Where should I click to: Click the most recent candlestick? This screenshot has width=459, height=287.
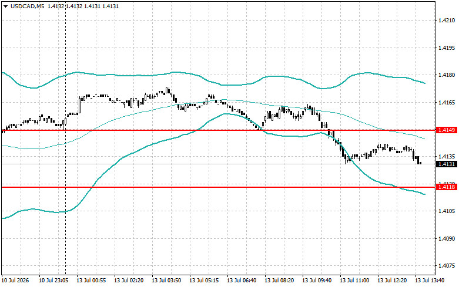pos(420,163)
